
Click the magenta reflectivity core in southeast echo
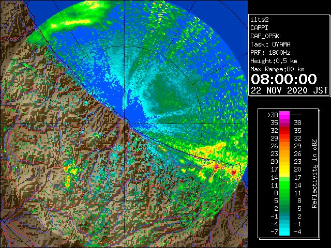click(216, 167)
